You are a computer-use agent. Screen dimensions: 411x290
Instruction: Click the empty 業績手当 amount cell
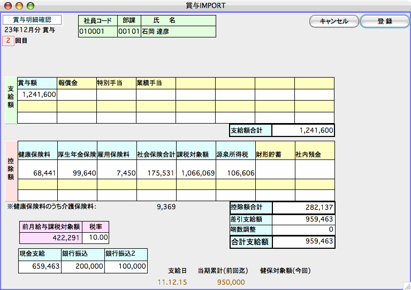[x=156, y=94]
